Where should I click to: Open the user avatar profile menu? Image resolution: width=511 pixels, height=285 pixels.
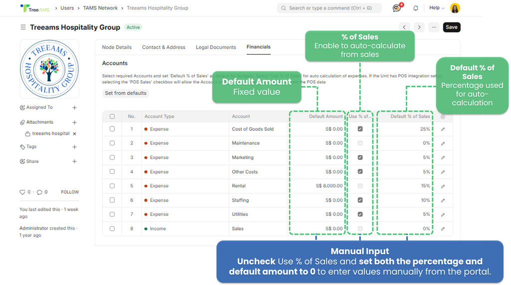455,8
